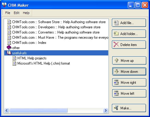The width and height of the screenshot is (150, 117).
Task: Open the Help menu
Action: click(26, 13)
